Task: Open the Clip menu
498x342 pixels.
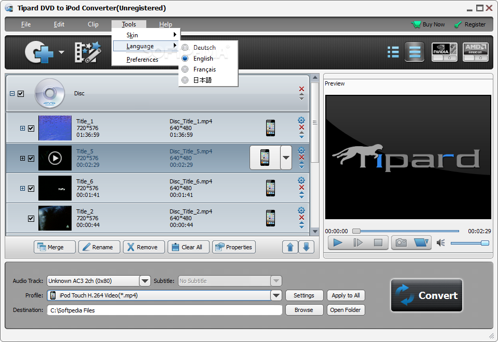Action: (x=93, y=24)
